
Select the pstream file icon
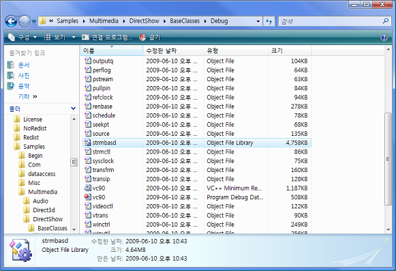88,79
